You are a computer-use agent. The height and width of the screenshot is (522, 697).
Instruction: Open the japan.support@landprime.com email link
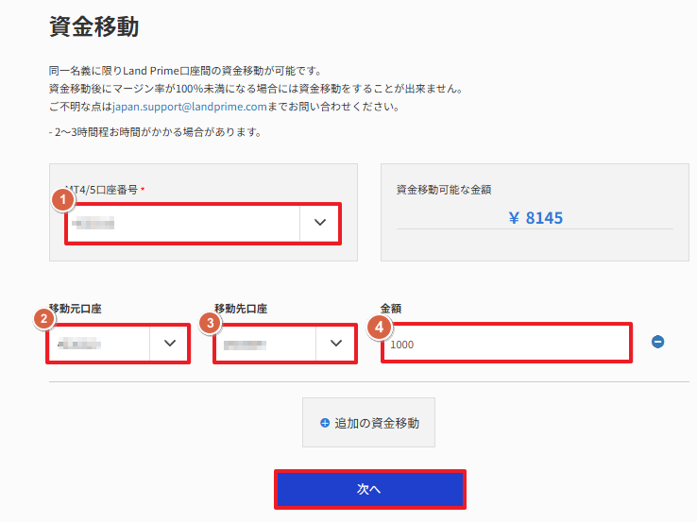click(190, 107)
